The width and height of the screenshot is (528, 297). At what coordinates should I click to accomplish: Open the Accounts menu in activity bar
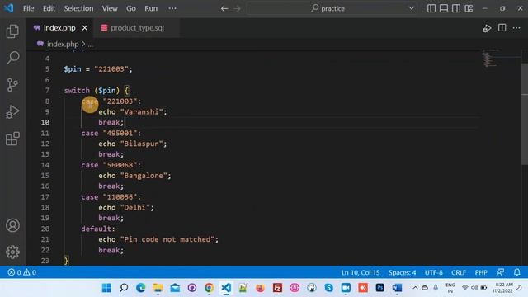(x=12, y=225)
